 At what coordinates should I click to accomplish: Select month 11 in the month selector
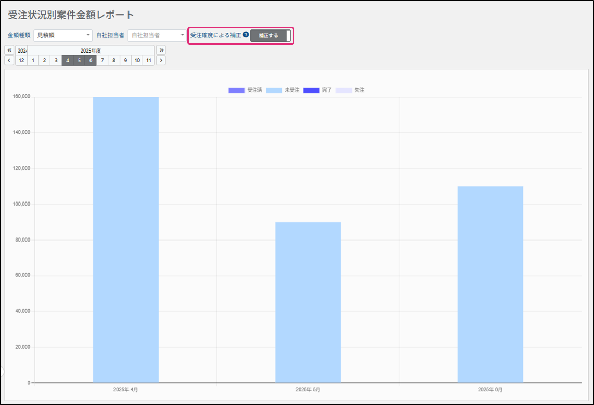tap(149, 60)
